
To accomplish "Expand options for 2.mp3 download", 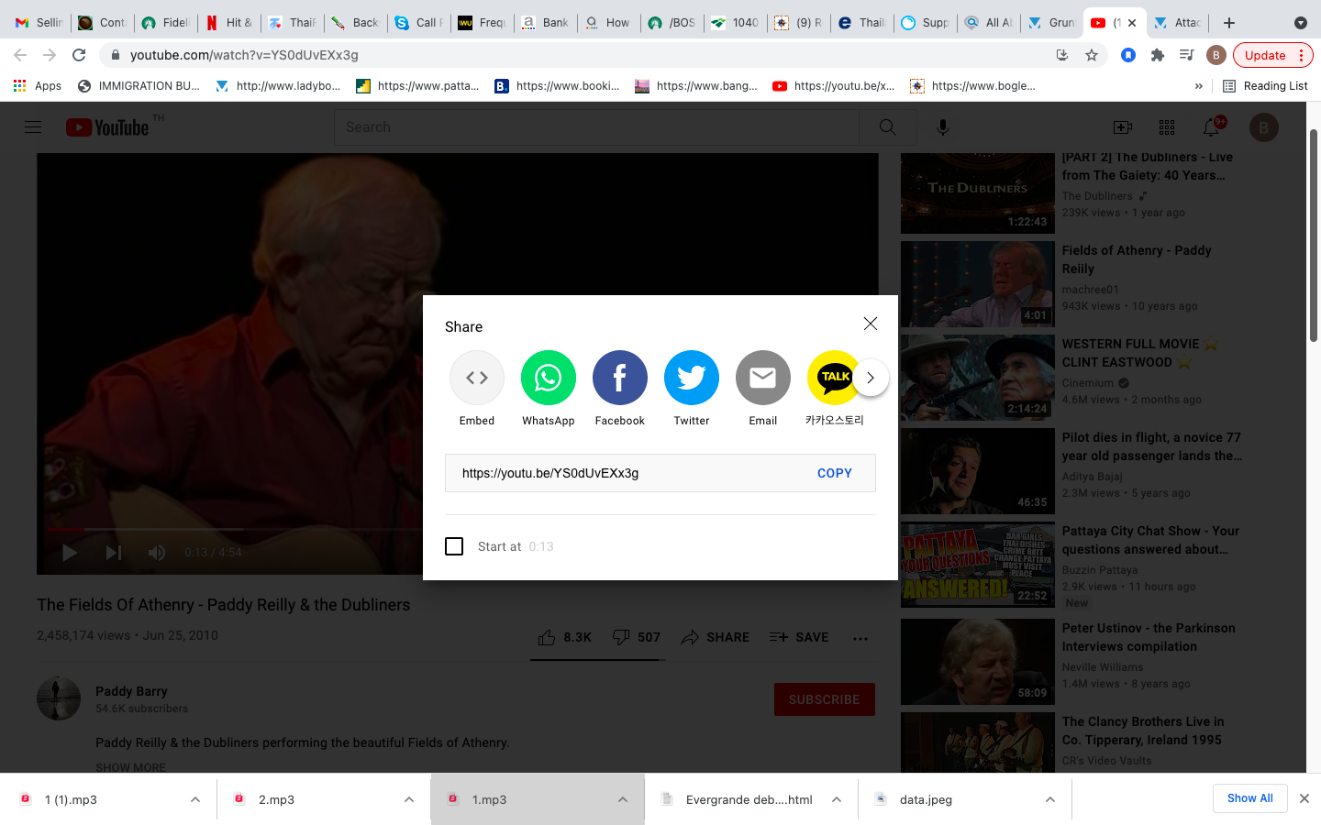I will click(409, 799).
